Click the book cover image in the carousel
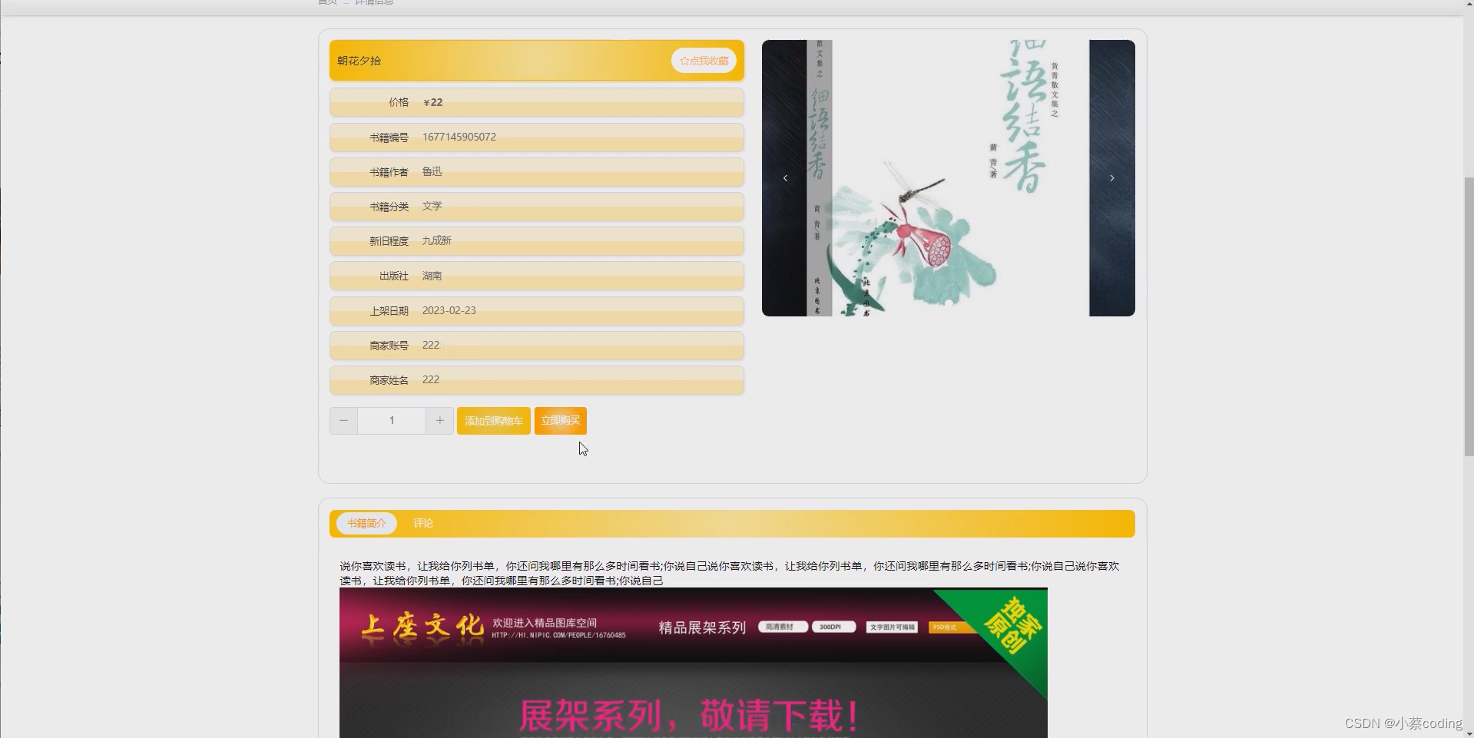This screenshot has height=738, width=1474. (x=948, y=178)
